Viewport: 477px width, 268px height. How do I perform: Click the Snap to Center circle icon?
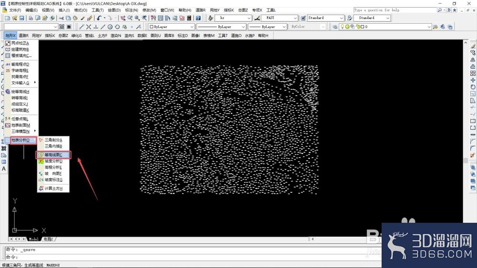(110, 27)
